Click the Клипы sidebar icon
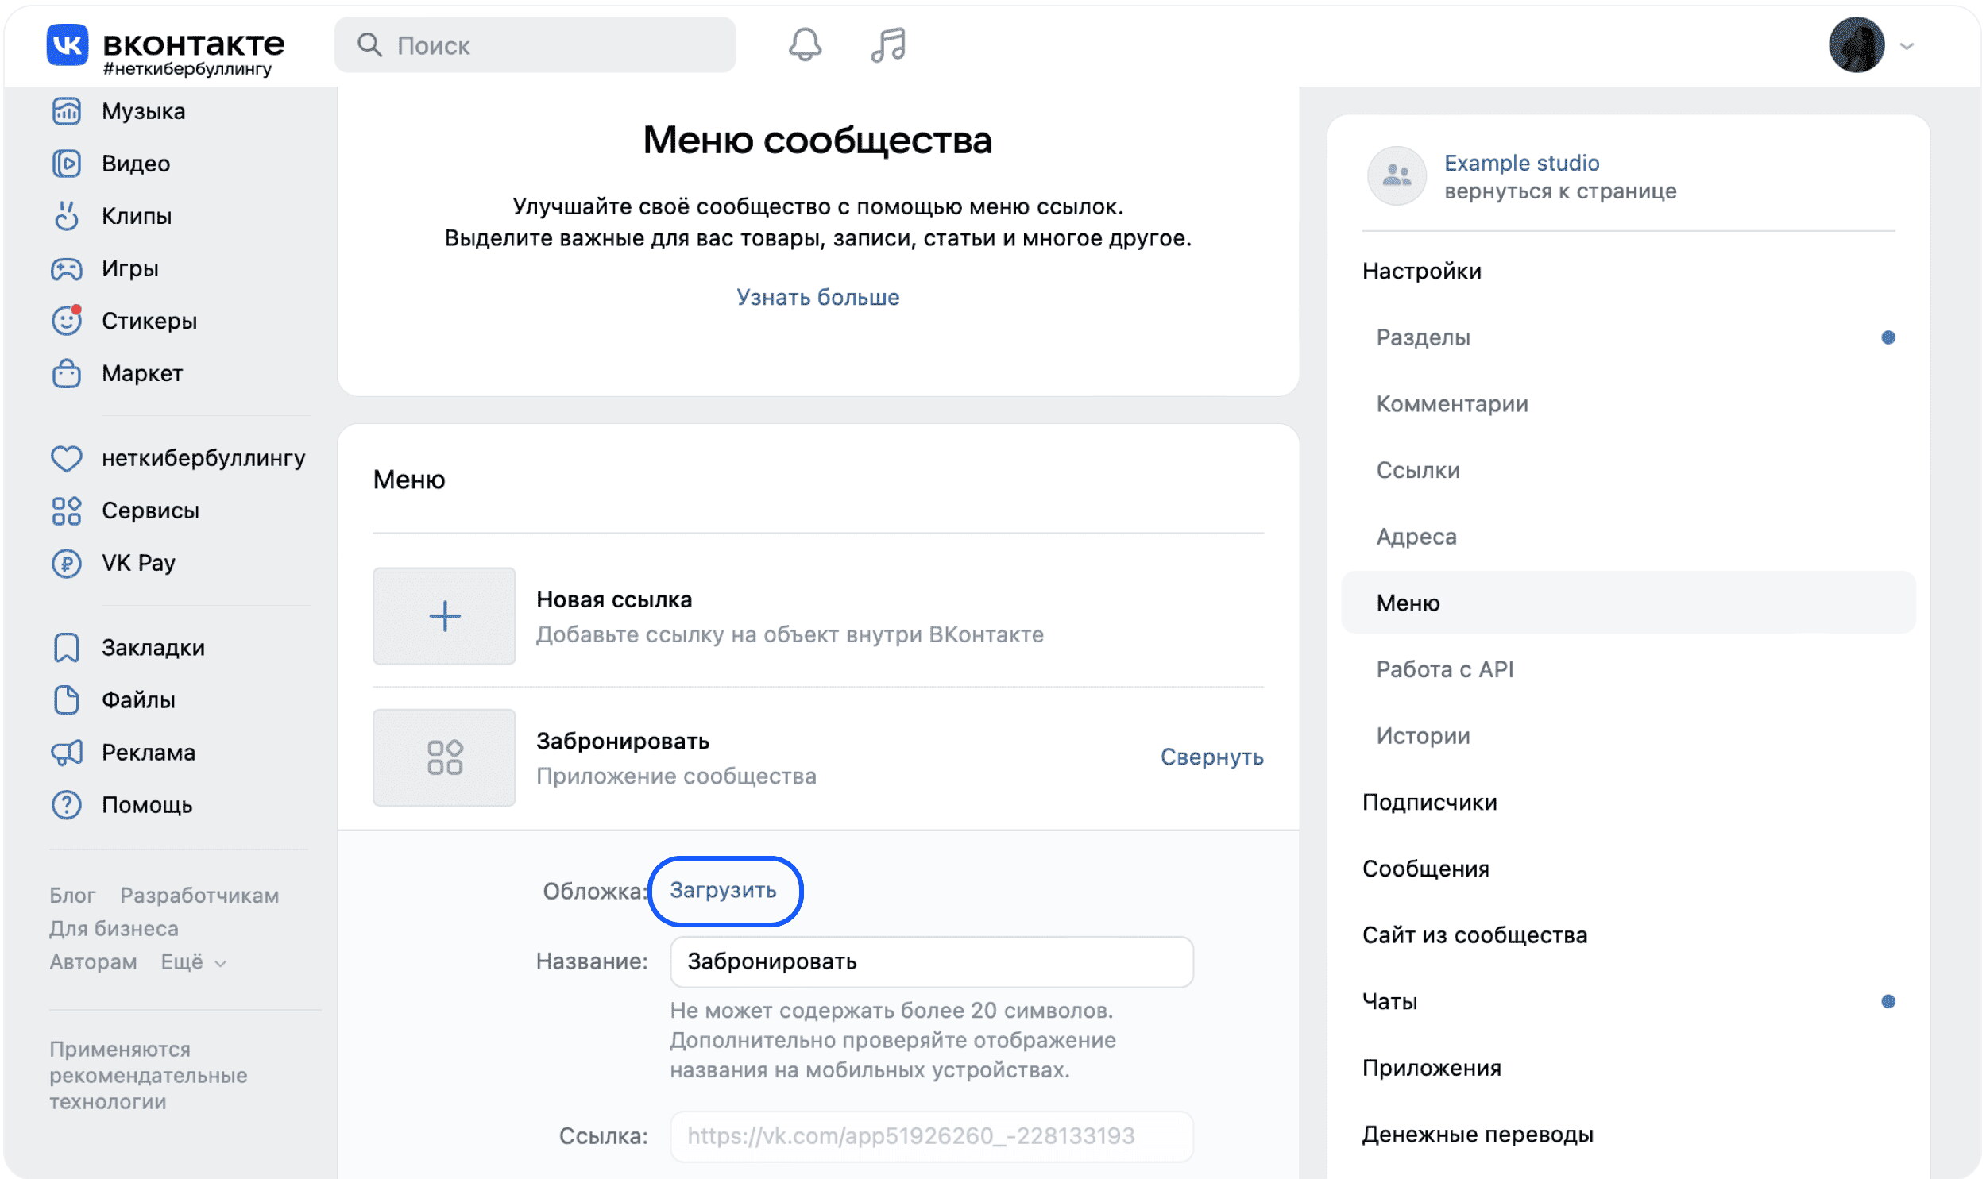The width and height of the screenshot is (1986, 1179). tap(67, 216)
